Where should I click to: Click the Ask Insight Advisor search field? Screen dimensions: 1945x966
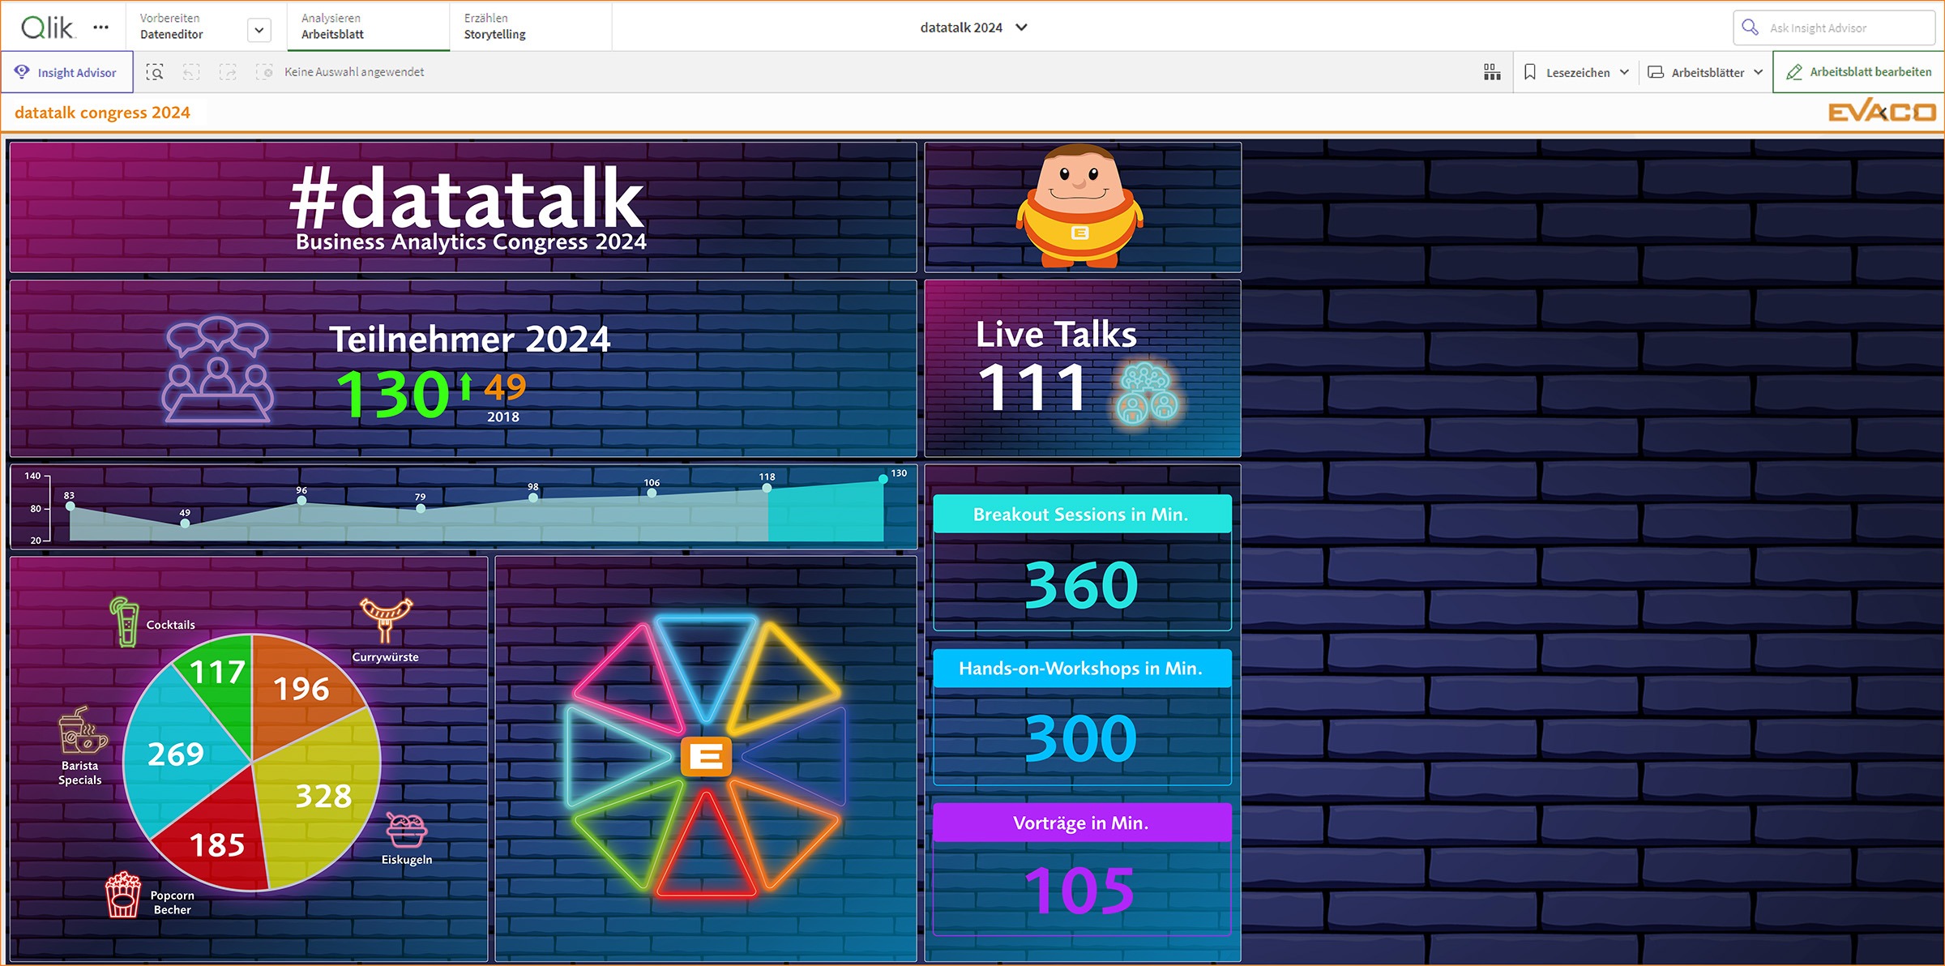(x=1834, y=28)
